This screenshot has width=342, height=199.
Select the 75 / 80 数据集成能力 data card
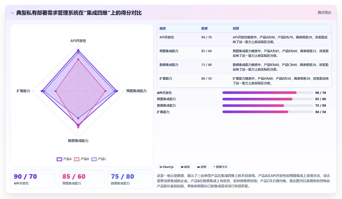[130, 179]
